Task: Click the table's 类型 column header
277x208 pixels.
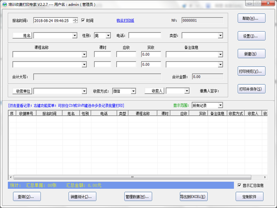Action: [123, 113]
